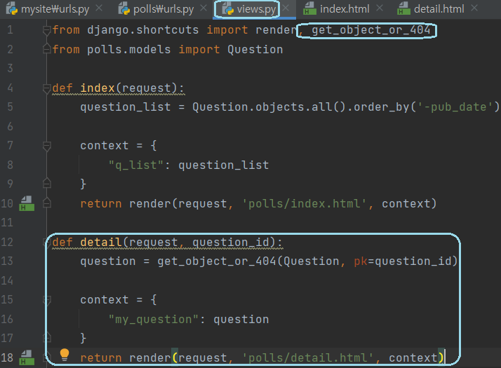501x368 pixels.
Task: Close the views.py tab
Action: pos(286,8)
